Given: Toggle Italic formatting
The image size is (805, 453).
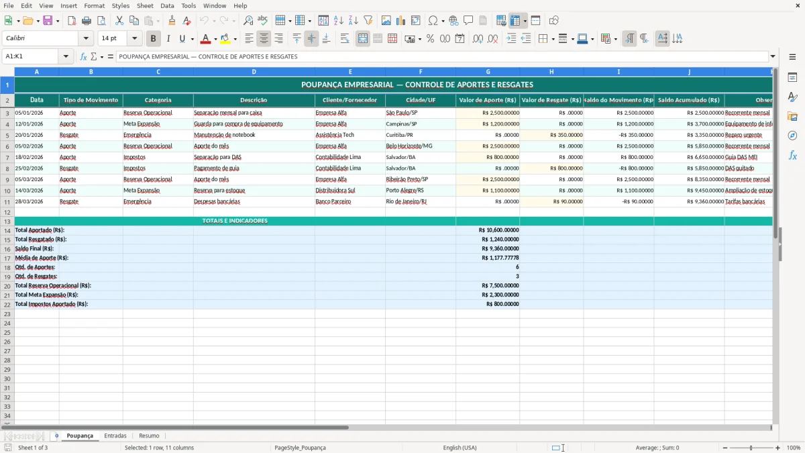Looking at the screenshot, I should coord(168,39).
